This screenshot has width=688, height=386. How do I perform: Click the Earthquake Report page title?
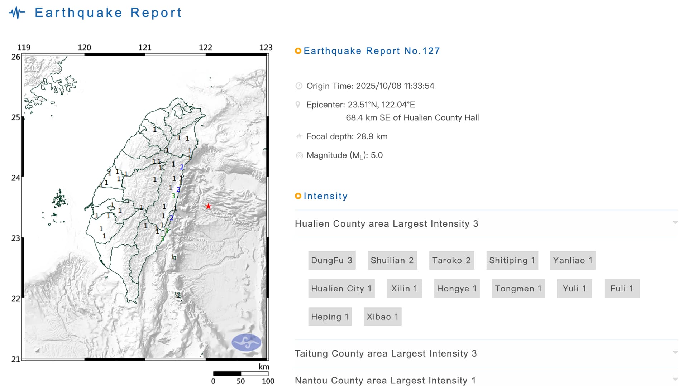(108, 13)
